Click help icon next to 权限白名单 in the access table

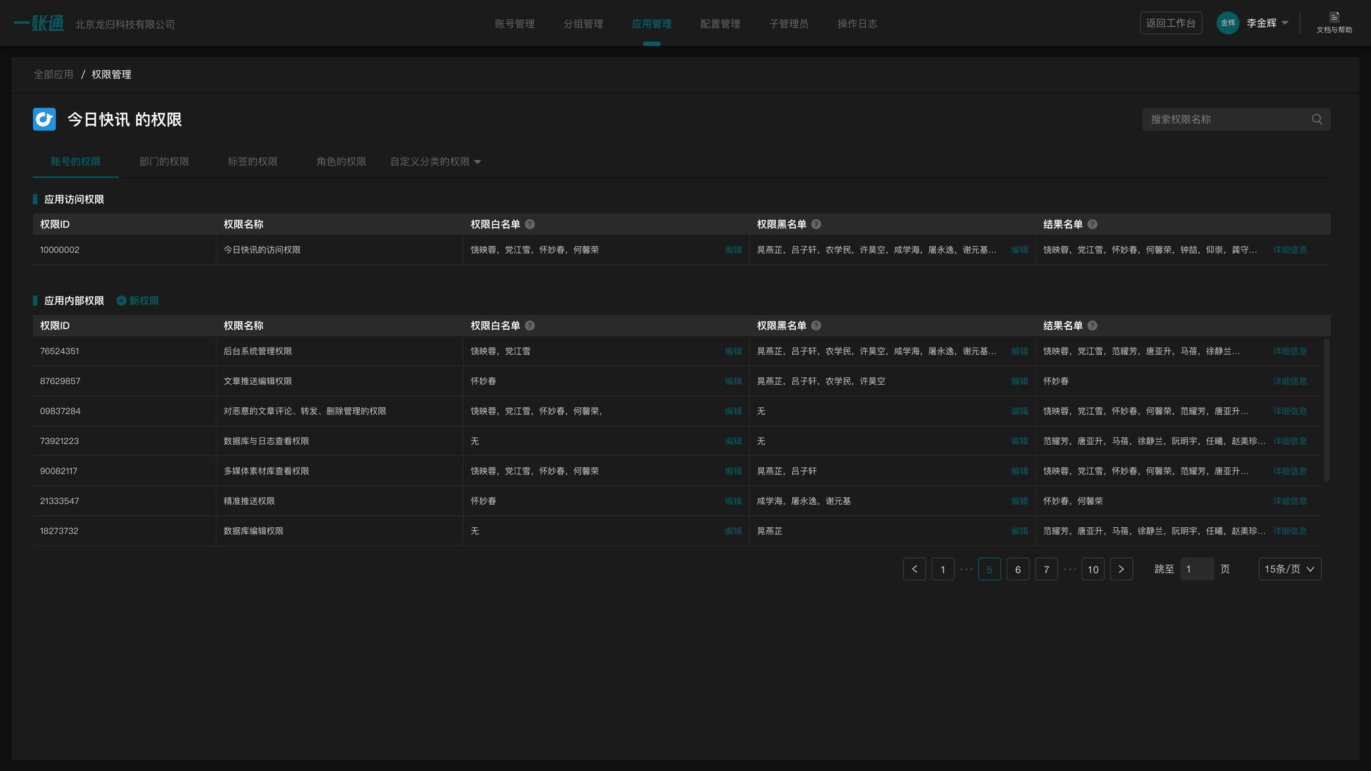(x=530, y=224)
